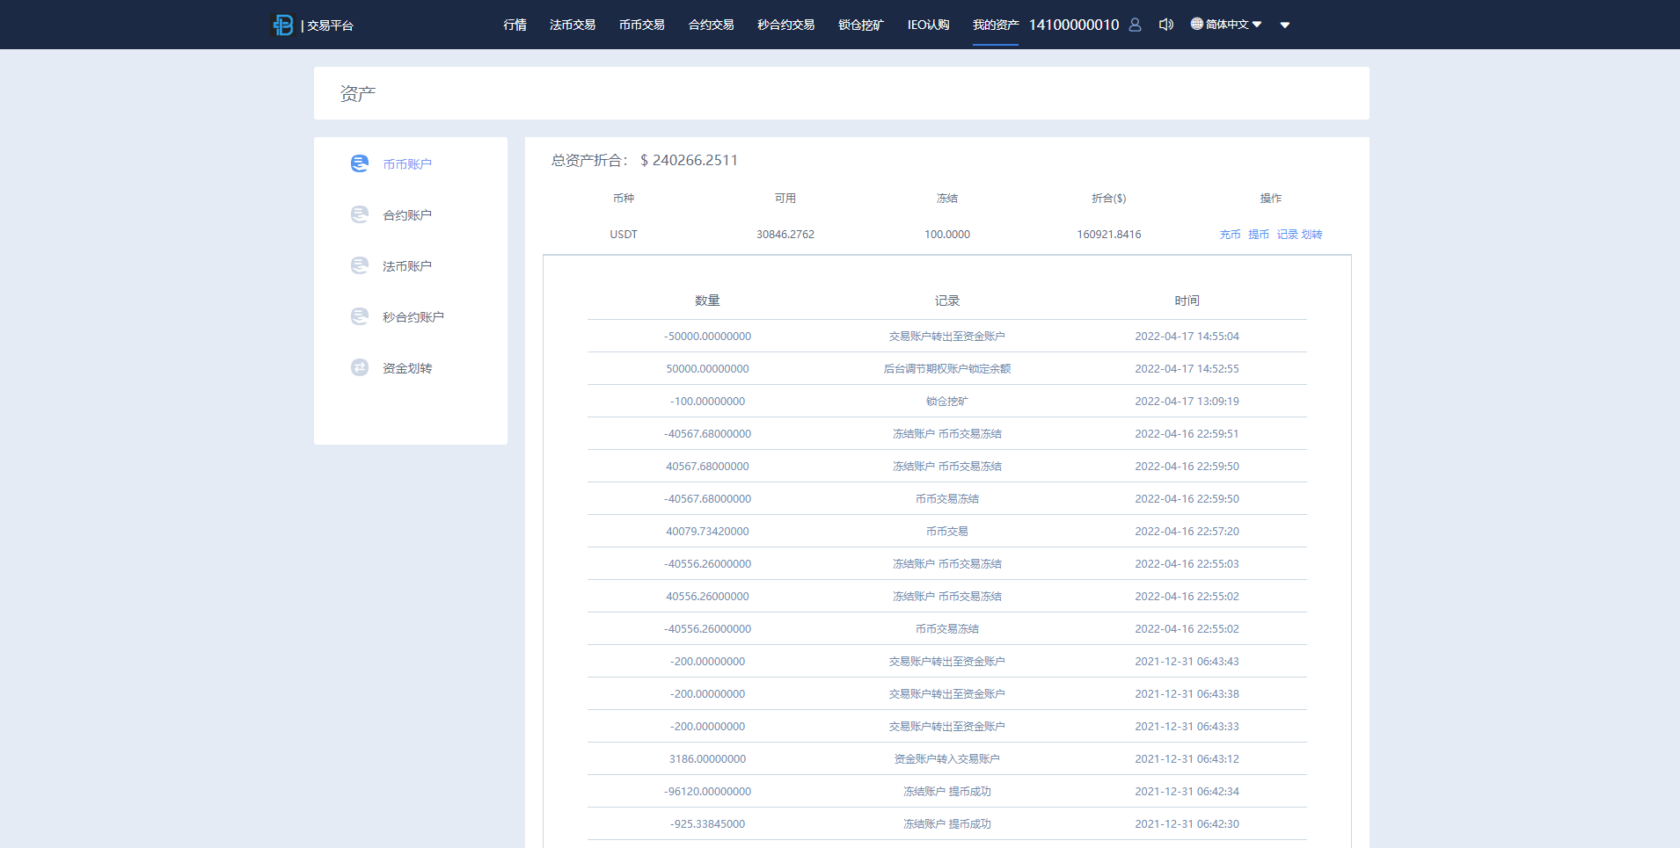Switch to the 币币交易 tab
The height and width of the screenshot is (848, 1680).
pyautogui.click(x=641, y=25)
